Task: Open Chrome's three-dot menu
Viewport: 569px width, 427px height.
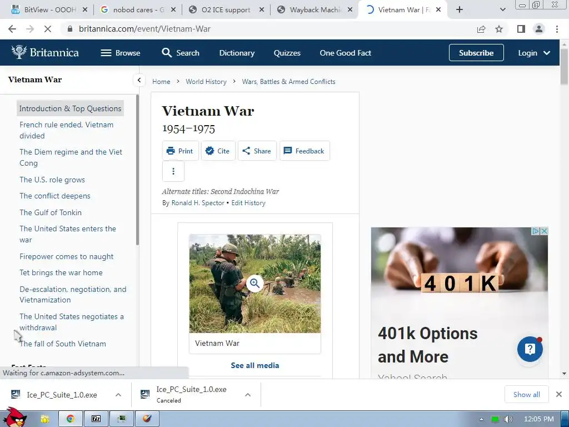Action: [x=557, y=29]
